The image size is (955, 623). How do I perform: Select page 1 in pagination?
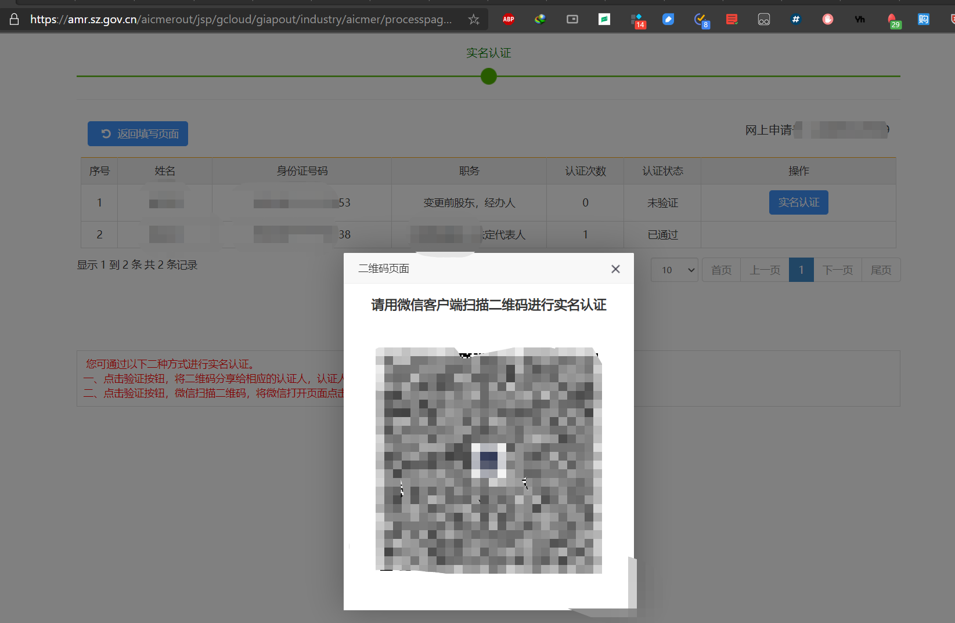pos(801,270)
